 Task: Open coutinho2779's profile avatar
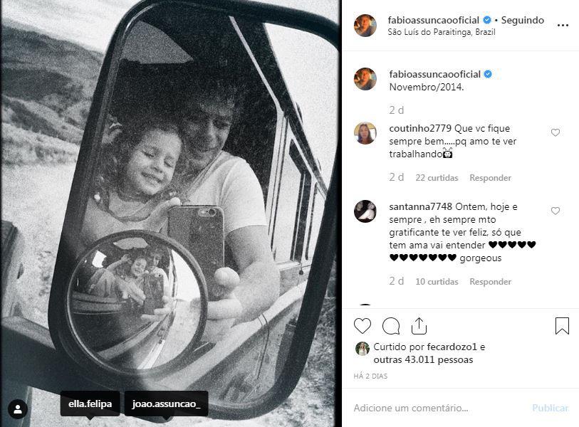click(365, 133)
